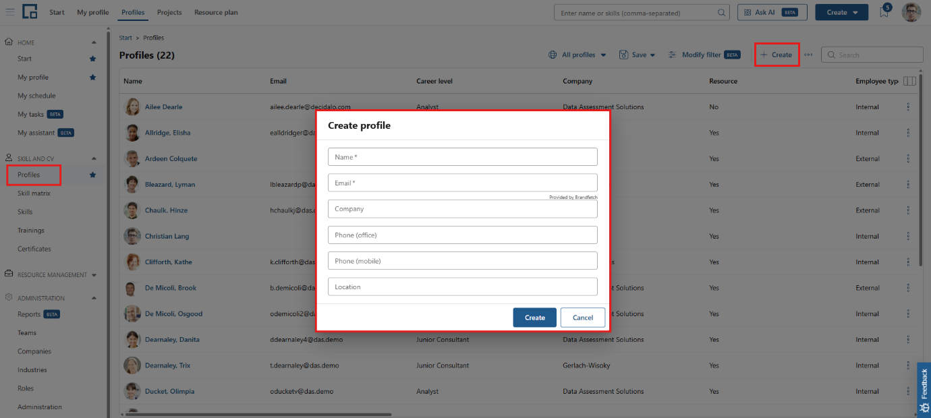The width and height of the screenshot is (931, 418).
Task: Open My schedule in the sidebar
Action: click(36, 96)
